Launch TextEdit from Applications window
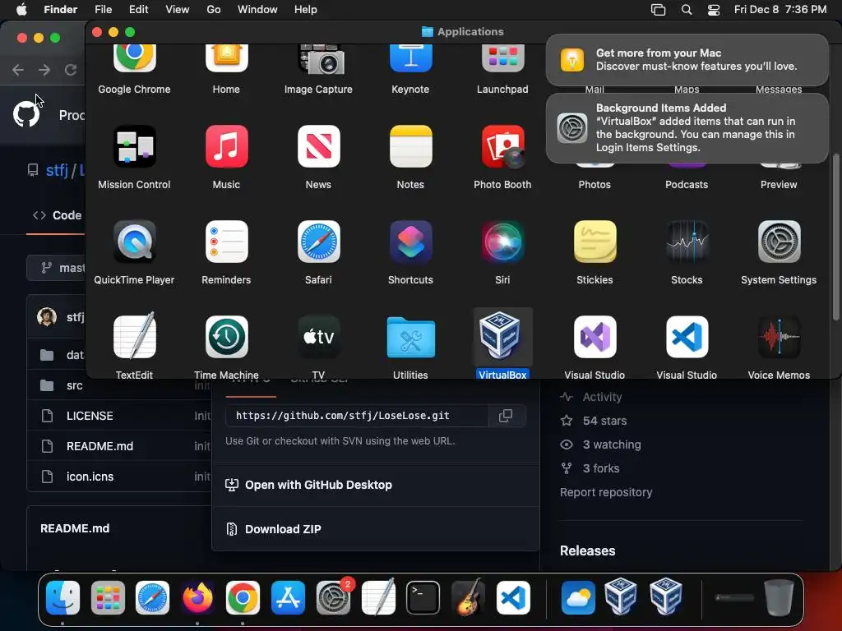This screenshot has height=631, width=842. pos(134,336)
